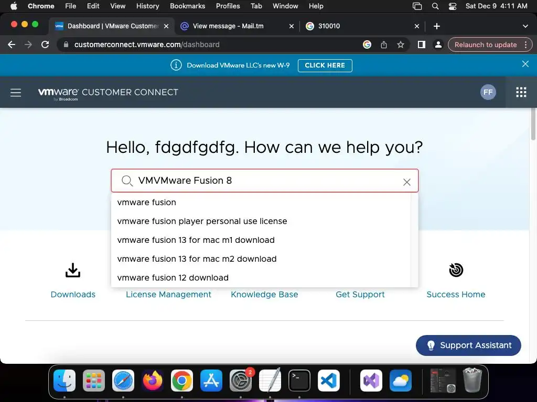537x402 pixels.
Task: Open the Profiles menu in the menu bar
Action: (228, 6)
